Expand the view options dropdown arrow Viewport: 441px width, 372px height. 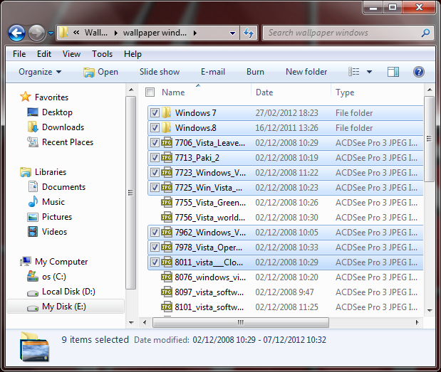[x=369, y=72]
